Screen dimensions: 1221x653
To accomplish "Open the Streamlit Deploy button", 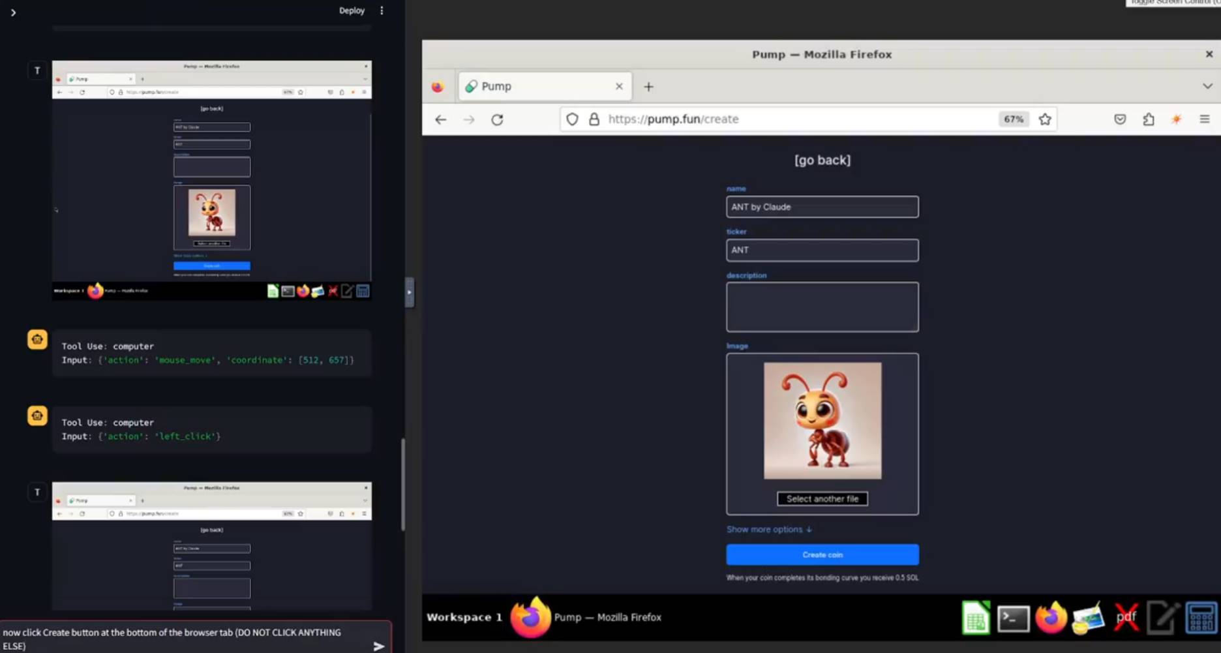I will (352, 10).
